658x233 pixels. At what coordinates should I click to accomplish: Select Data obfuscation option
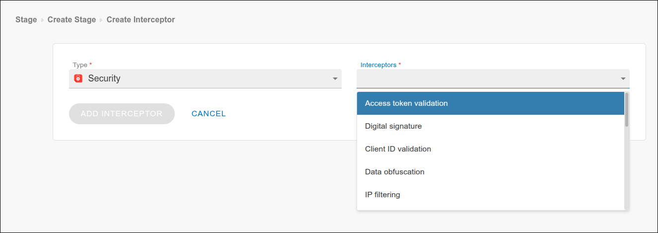click(395, 172)
